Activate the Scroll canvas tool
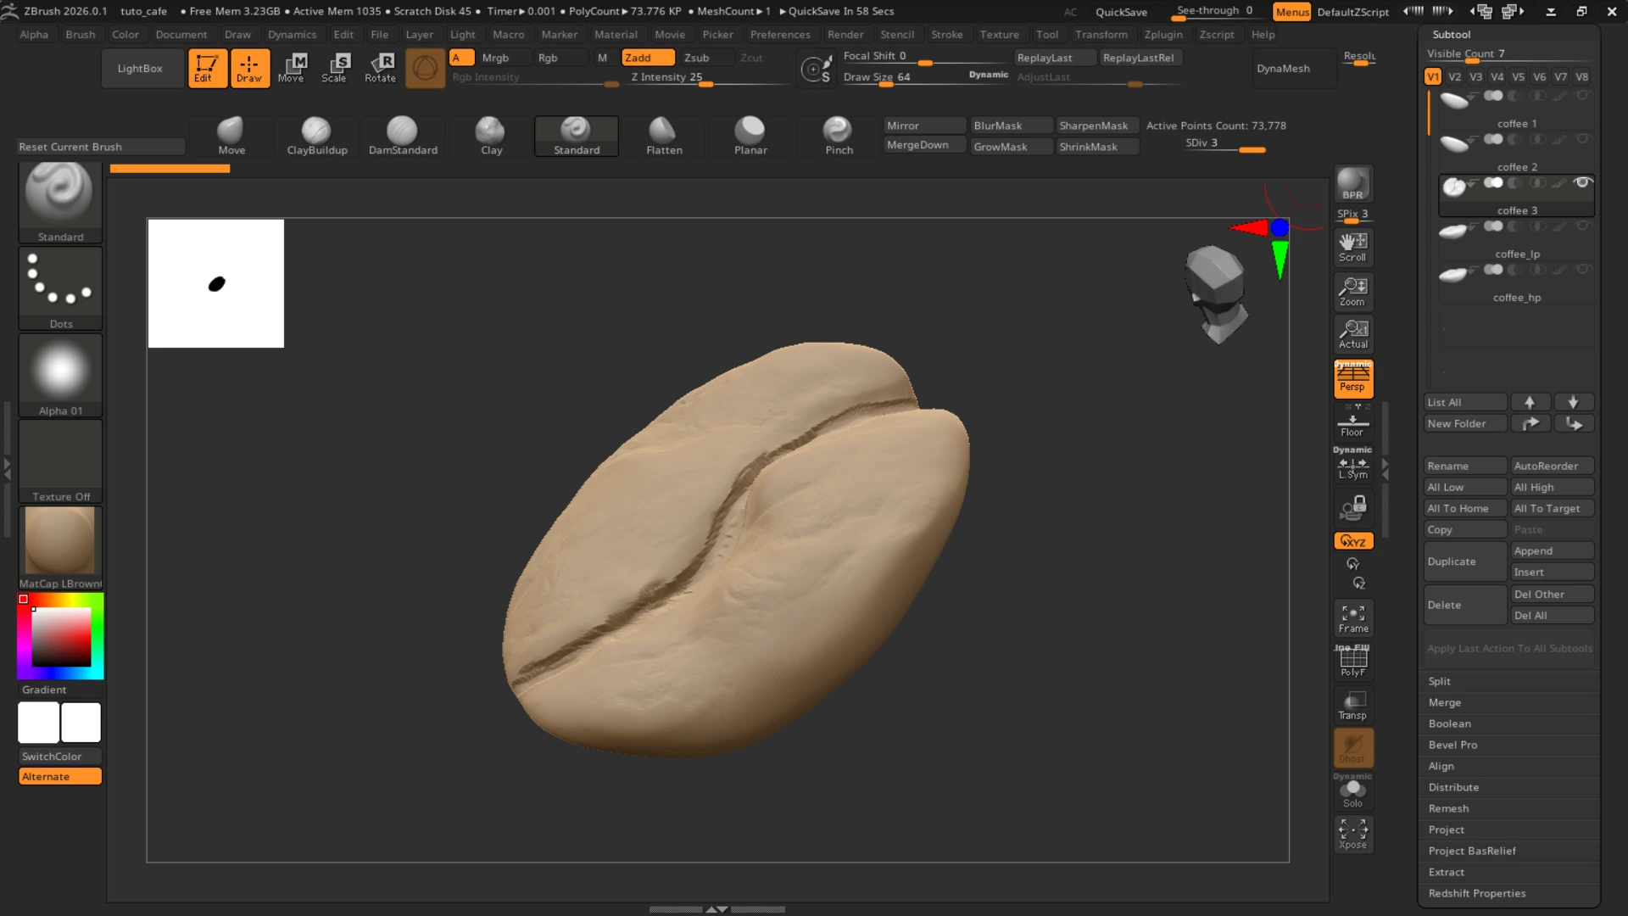Viewport: 1628px width, 916px height. pyautogui.click(x=1352, y=246)
